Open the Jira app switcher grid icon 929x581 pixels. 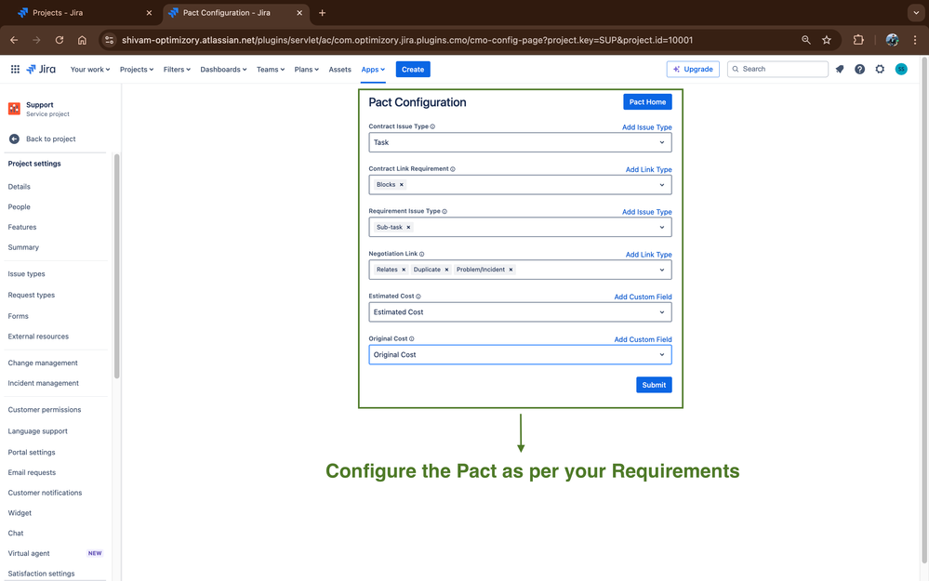[x=15, y=69]
